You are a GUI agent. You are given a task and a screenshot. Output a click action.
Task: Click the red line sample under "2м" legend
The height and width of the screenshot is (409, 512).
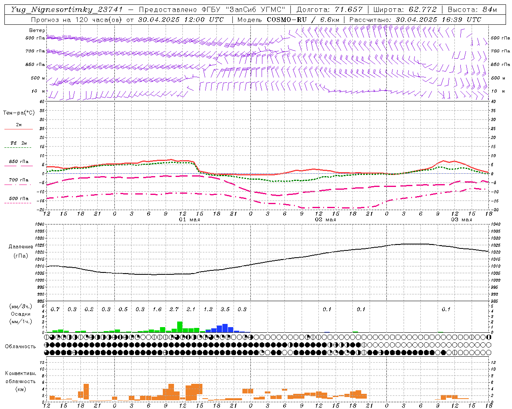(x=18, y=129)
